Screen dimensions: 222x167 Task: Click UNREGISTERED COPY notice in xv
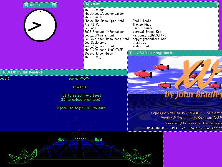point(185,128)
